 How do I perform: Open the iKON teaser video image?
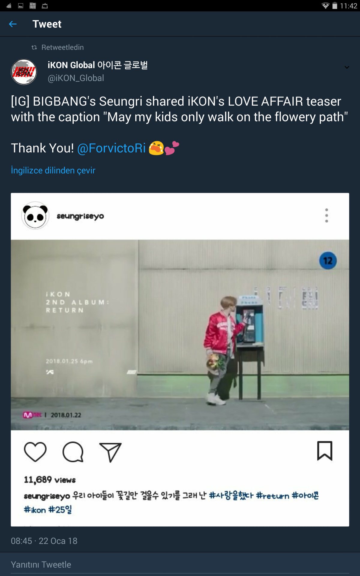click(180, 335)
